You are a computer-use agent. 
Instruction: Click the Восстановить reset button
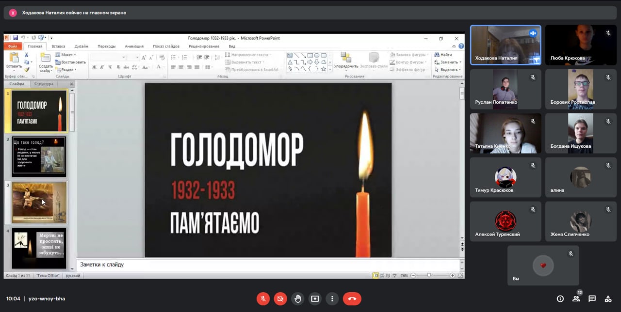[x=71, y=62]
